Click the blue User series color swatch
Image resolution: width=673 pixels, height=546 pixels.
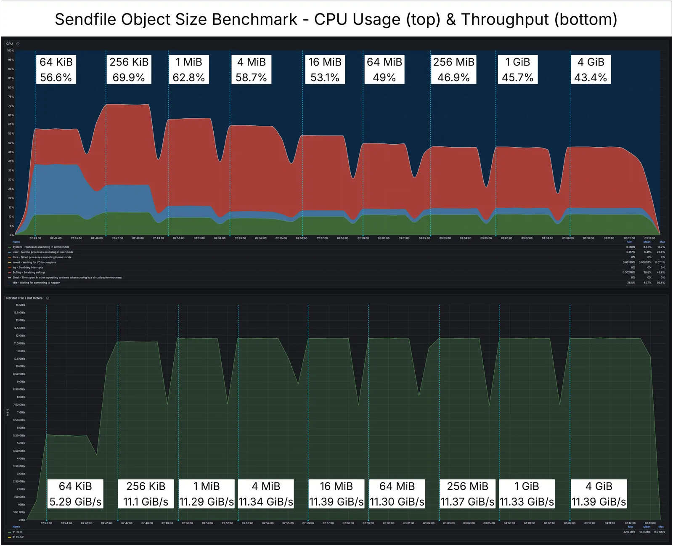(10, 252)
